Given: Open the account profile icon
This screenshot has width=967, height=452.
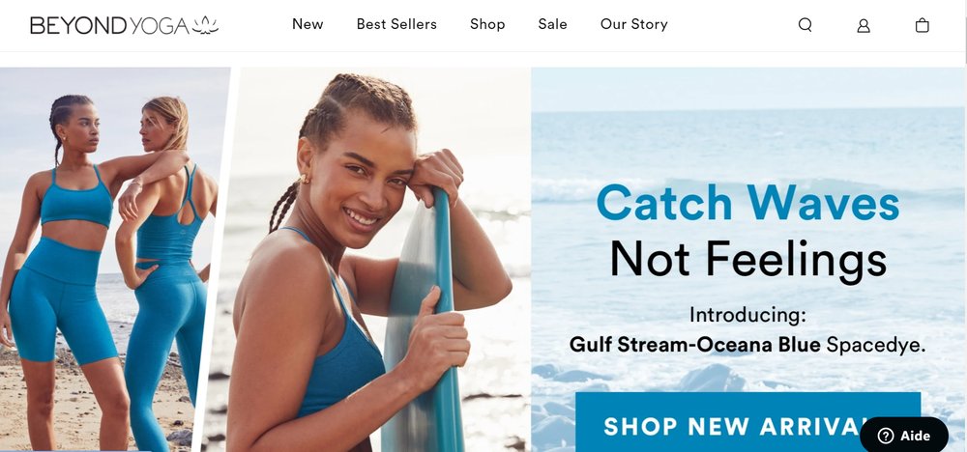Looking at the screenshot, I should 864,25.
